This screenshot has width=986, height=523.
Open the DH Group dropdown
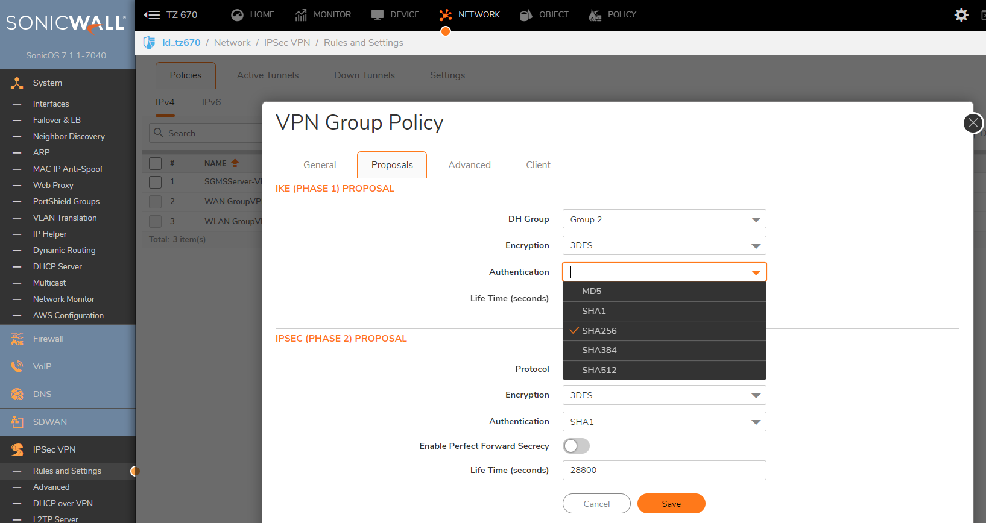[x=664, y=219]
